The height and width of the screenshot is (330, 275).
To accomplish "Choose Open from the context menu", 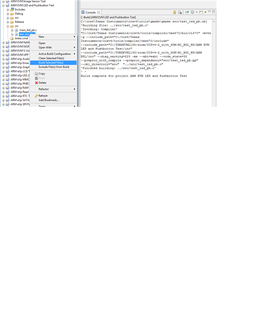I will pyautogui.click(x=53, y=43).
